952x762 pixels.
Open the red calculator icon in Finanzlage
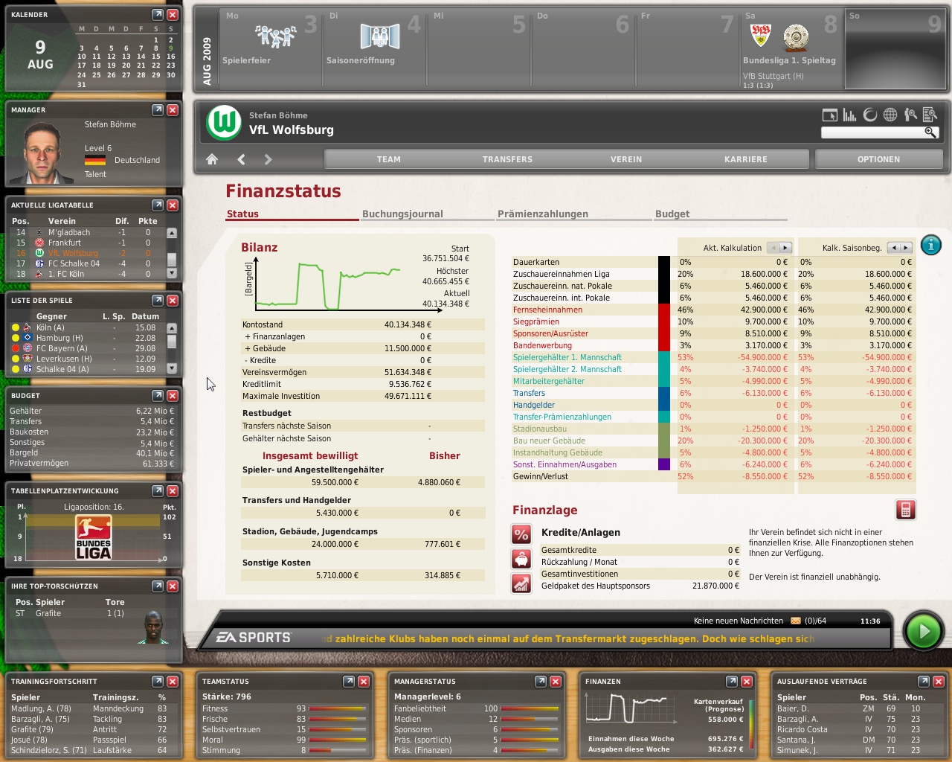pyautogui.click(x=905, y=510)
